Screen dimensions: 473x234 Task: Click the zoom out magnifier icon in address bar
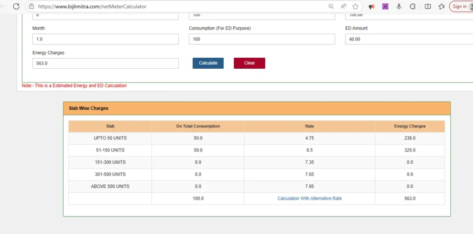click(x=331, y=6)
